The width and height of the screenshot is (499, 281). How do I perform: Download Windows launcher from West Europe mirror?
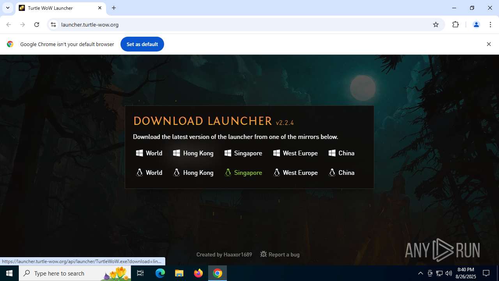[296, 153]
